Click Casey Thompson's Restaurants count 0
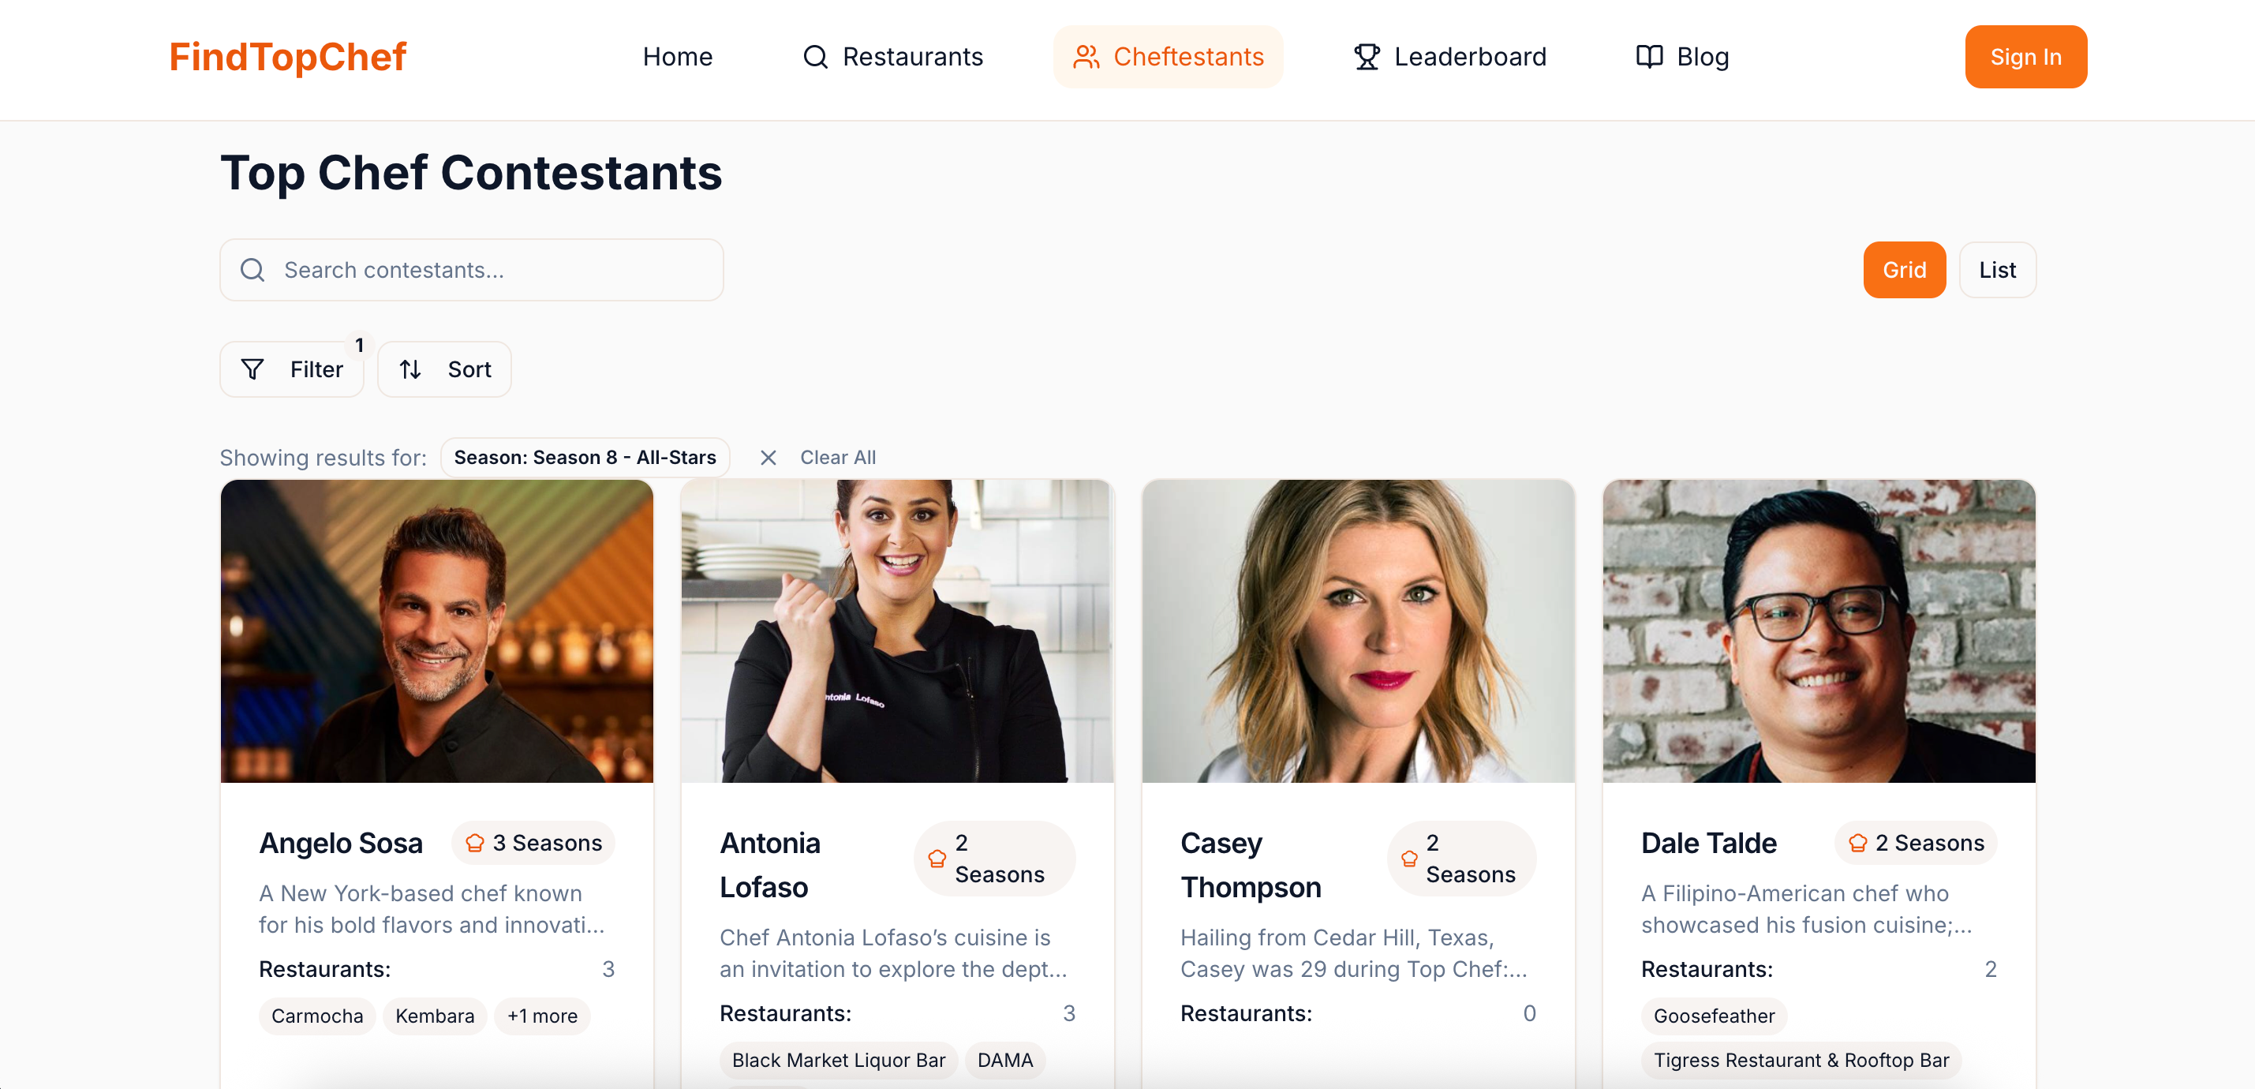Image resolution: width=2255 pixels, height=1089 pixels. click(1528, 1012)
